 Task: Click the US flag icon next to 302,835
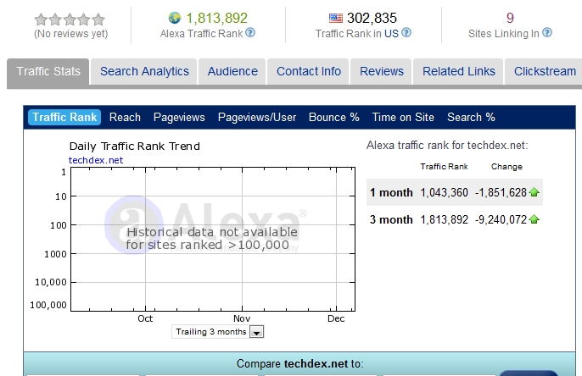click(336, 18)
